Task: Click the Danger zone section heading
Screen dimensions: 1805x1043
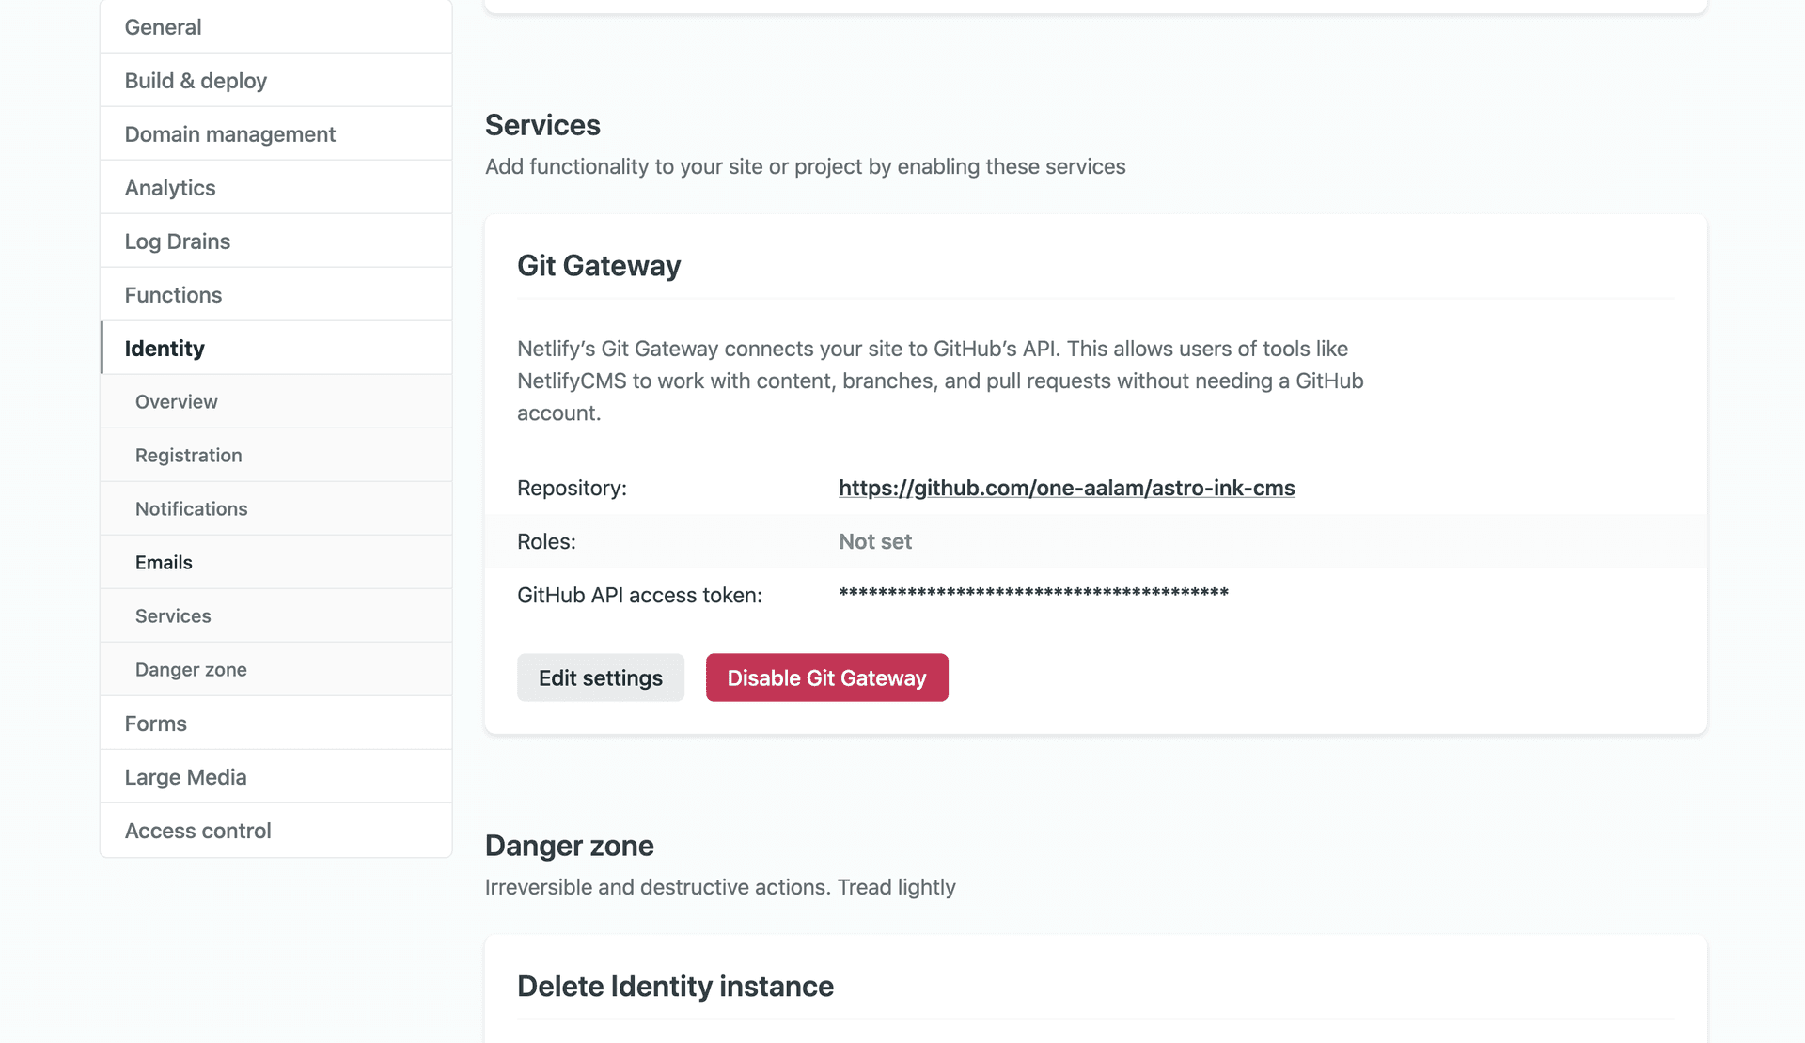Action: [x=569, y=845]
